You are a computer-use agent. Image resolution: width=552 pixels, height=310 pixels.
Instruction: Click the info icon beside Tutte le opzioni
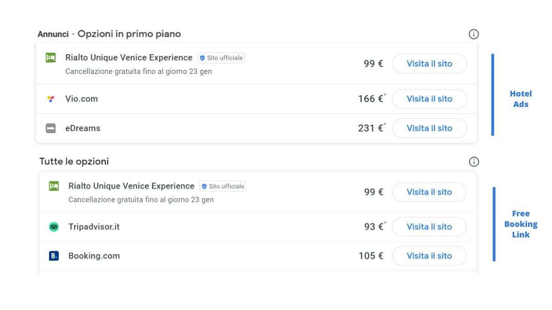coord(474,162)
